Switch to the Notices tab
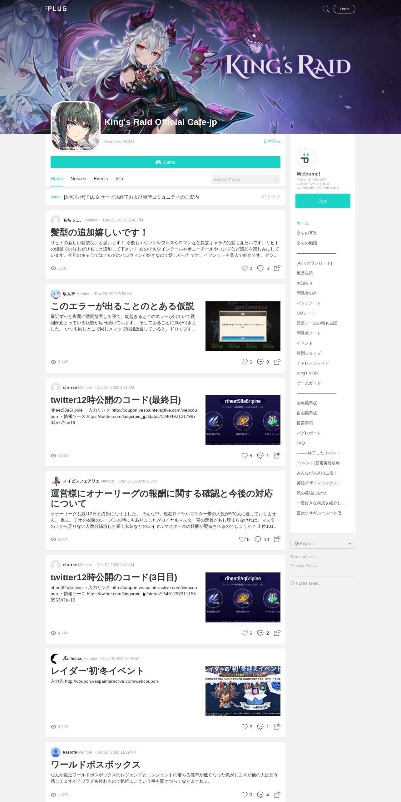Image resolution: width=401 pixels, height=802 pixels. pyautogui.click(x=78, y=179)
